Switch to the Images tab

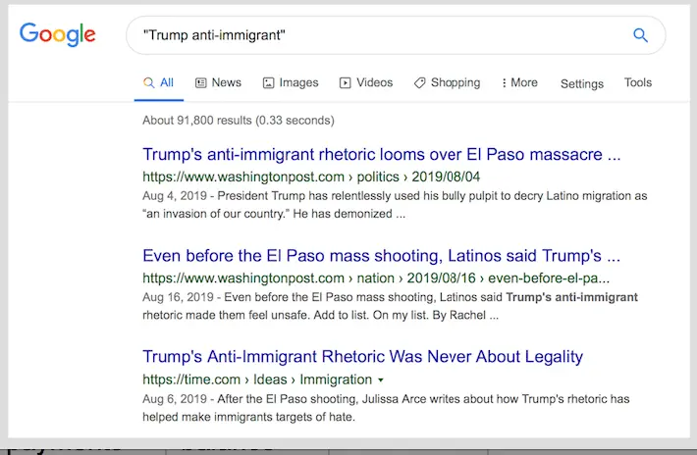(x=291, y=82)
